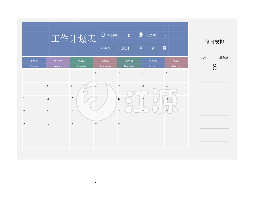Select the month field showing 9
The height and width of the screenshot is (202, 254).
point(153,48)
